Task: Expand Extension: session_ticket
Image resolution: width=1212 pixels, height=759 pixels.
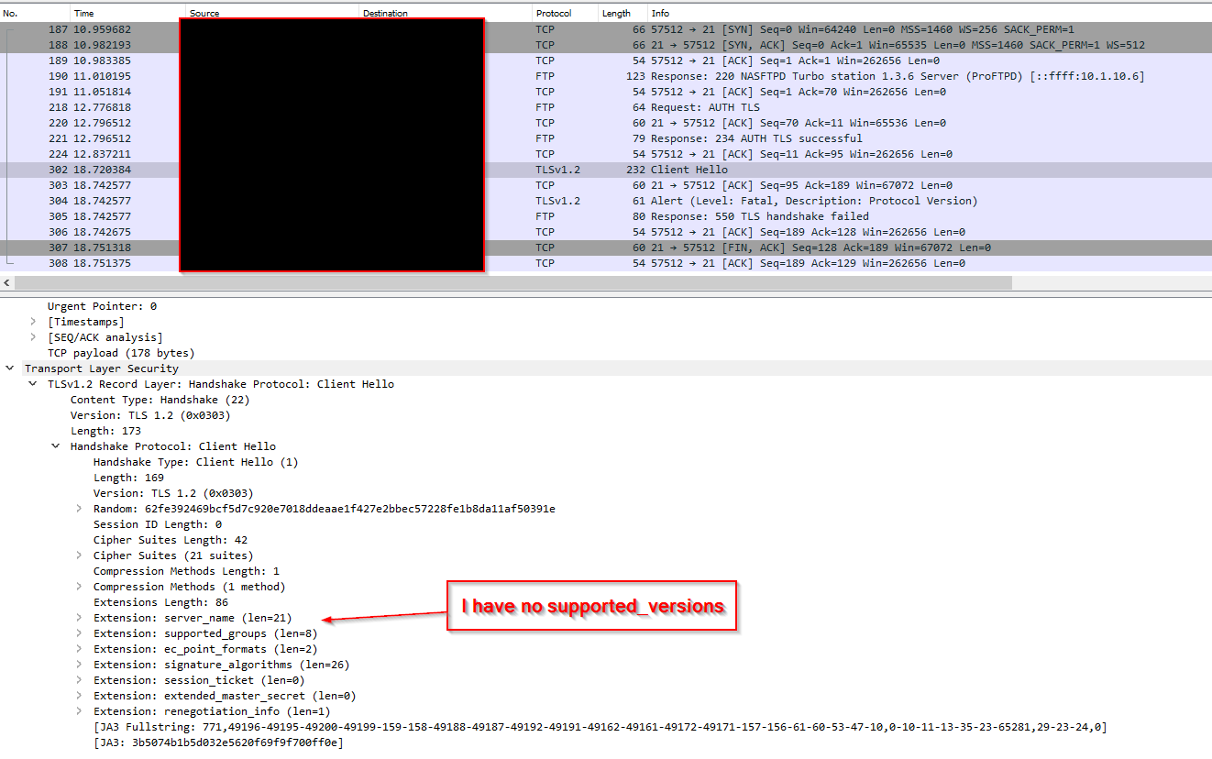Action: [79, 679]
